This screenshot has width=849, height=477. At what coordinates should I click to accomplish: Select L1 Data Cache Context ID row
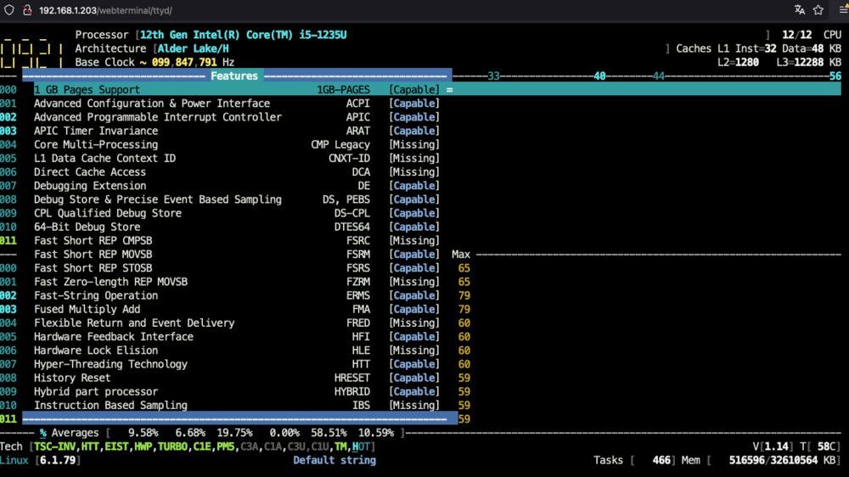tap(237, 158)
